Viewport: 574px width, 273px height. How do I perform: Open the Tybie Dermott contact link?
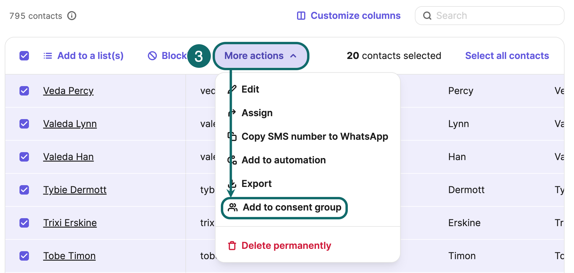pos(75,190)
